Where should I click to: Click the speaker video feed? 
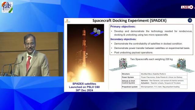(x=32, y=54)
